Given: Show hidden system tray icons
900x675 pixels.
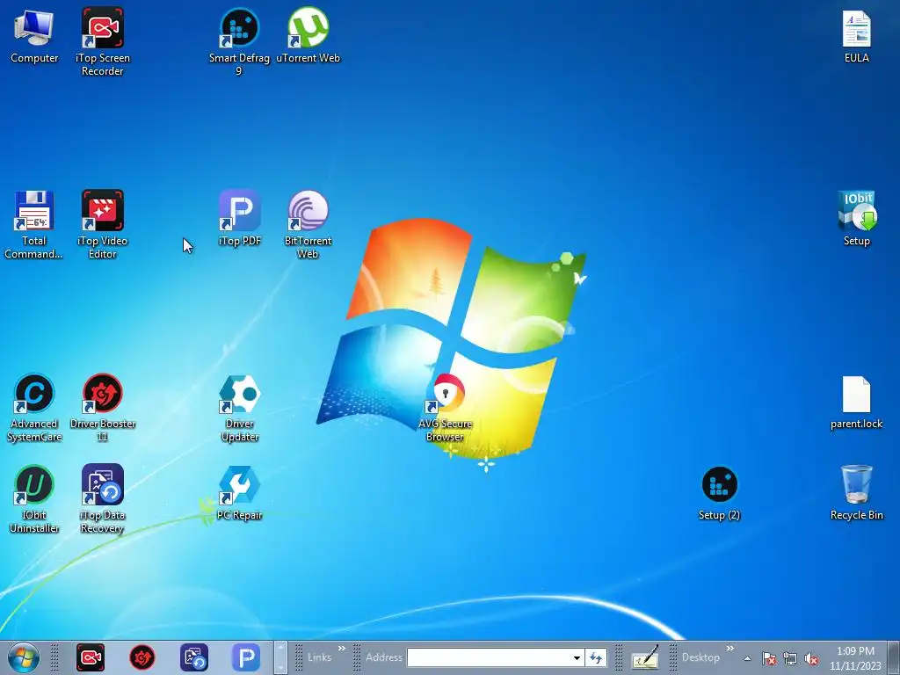Looking at the screenshot, I should click(747, 658).
